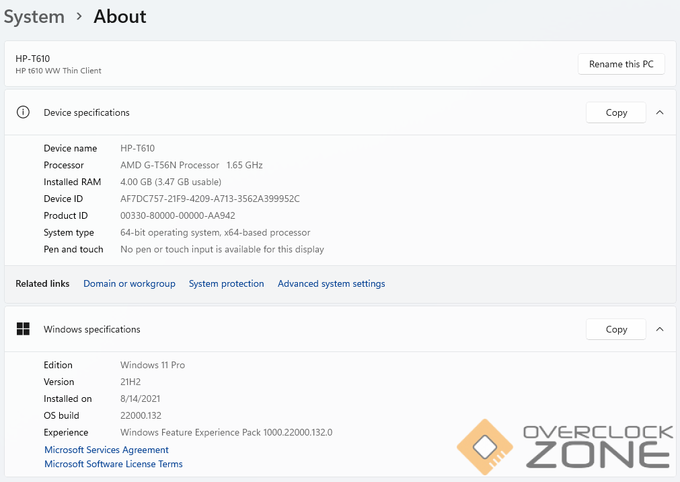Open the Microsoft Software License Terms link
The image size is (680, 482).
pos(113,464)
